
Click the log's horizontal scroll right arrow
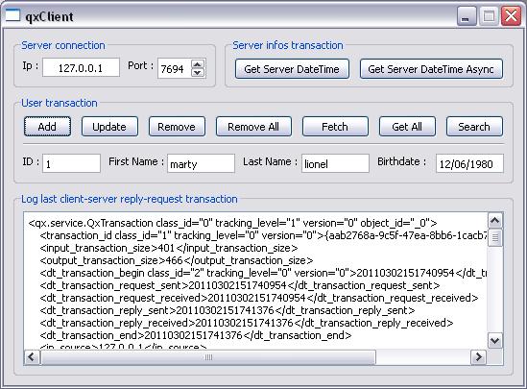pos(478,356)
